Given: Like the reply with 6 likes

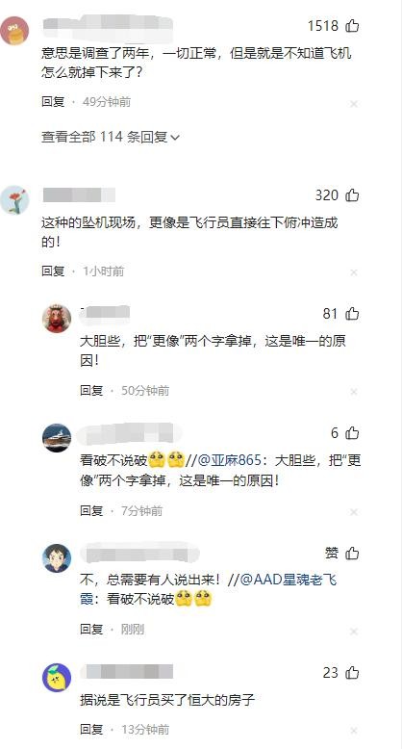Looking at the screenshot, I should coord(352,433).
